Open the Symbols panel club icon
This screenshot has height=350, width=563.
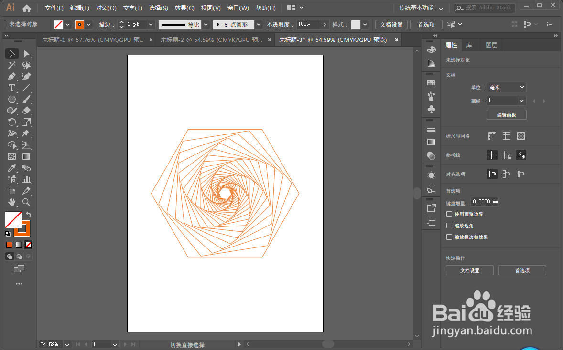click(x=431, y=109)
